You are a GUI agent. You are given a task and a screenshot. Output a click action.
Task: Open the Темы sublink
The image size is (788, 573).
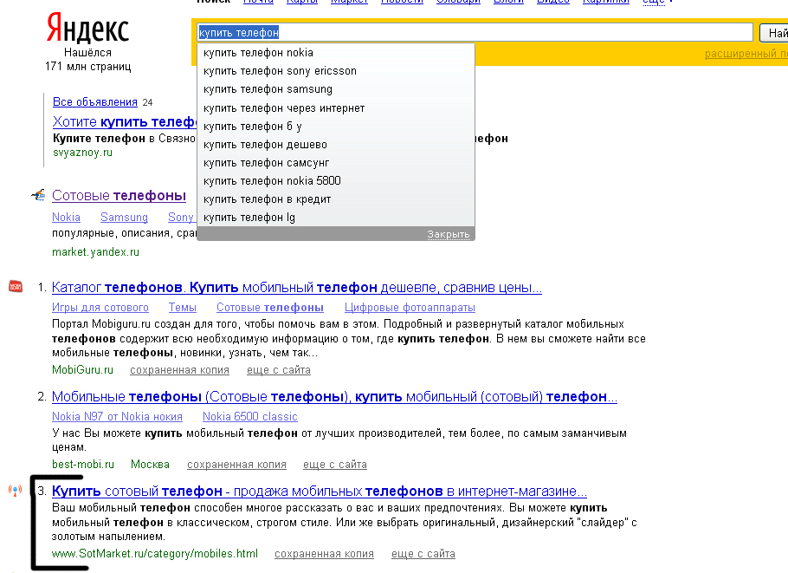click(x=183, y=308)
